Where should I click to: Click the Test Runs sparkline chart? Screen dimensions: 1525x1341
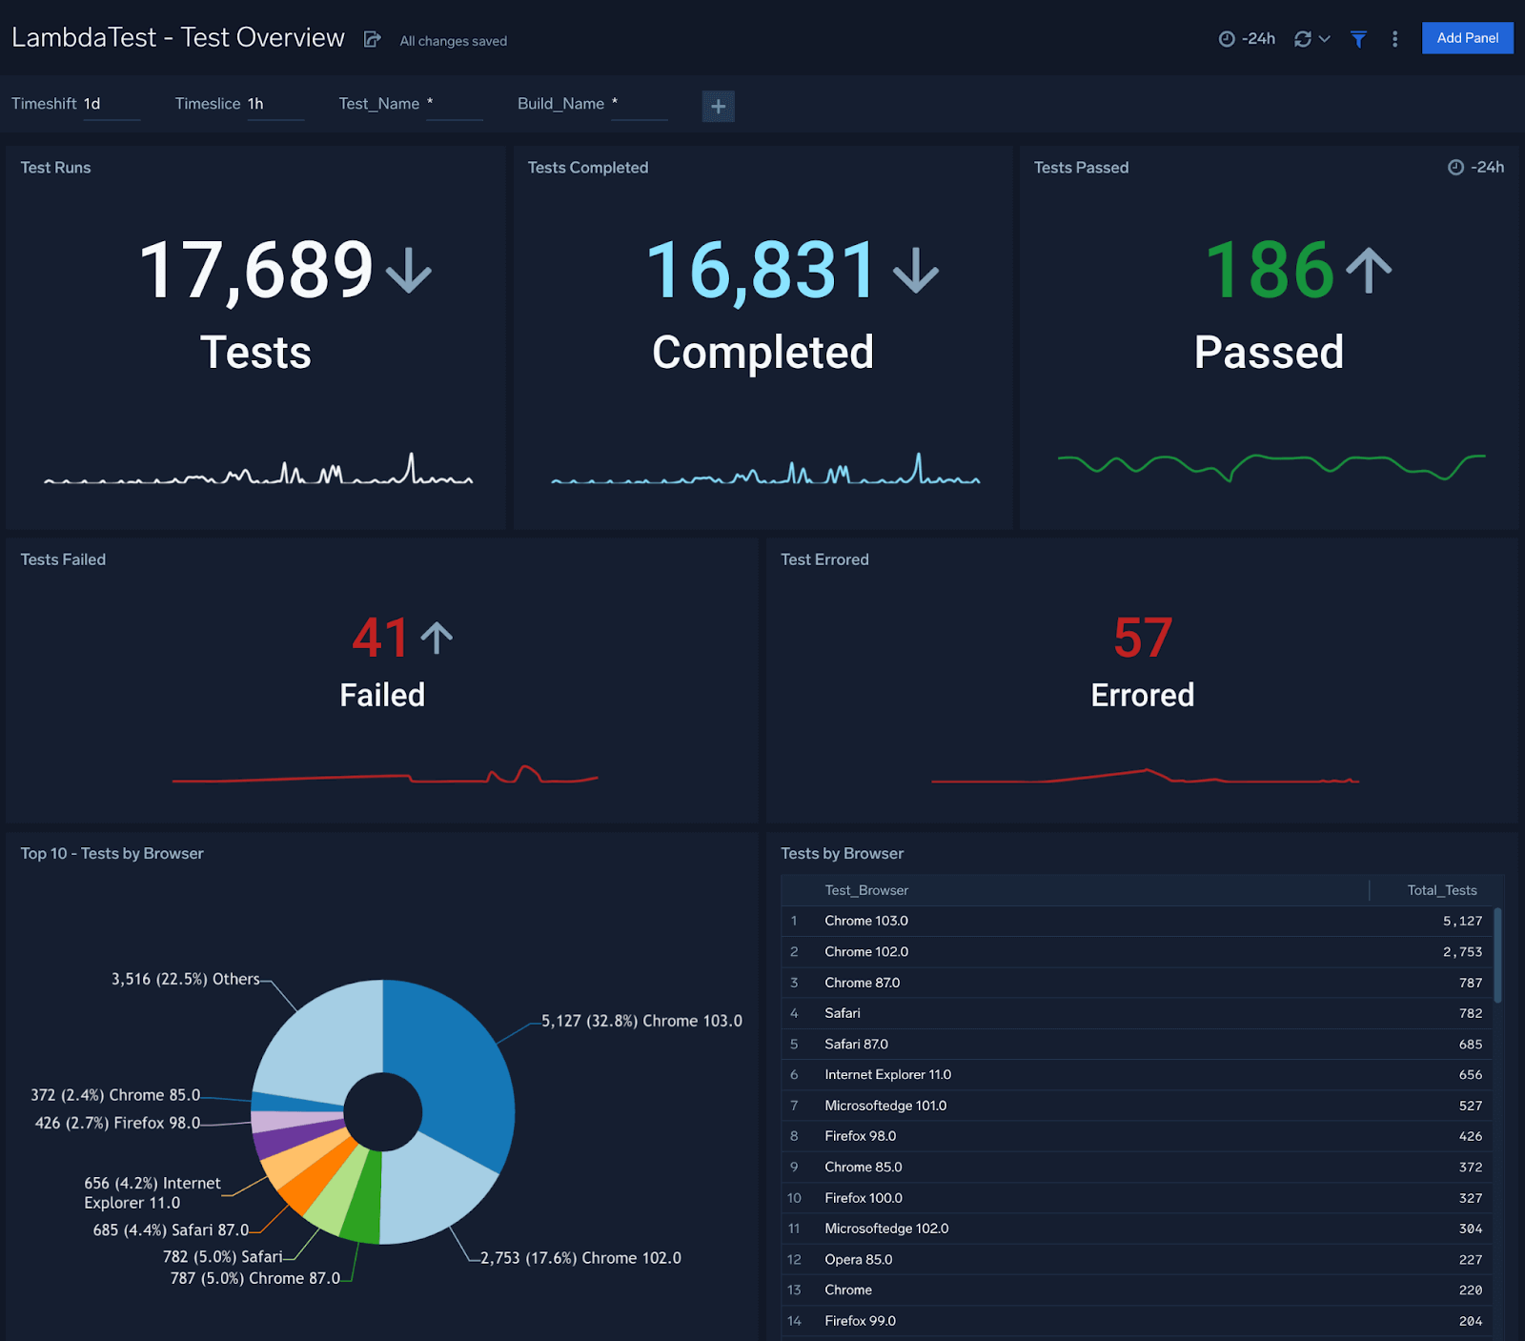click(x=258, y=470)
